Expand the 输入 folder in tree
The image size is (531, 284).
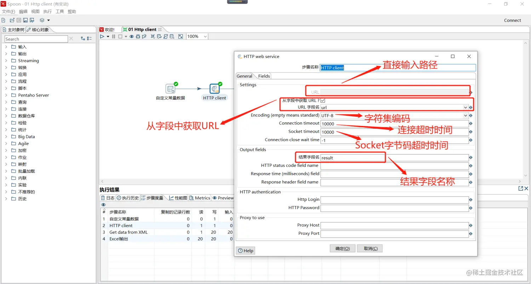tap(6, 47)
